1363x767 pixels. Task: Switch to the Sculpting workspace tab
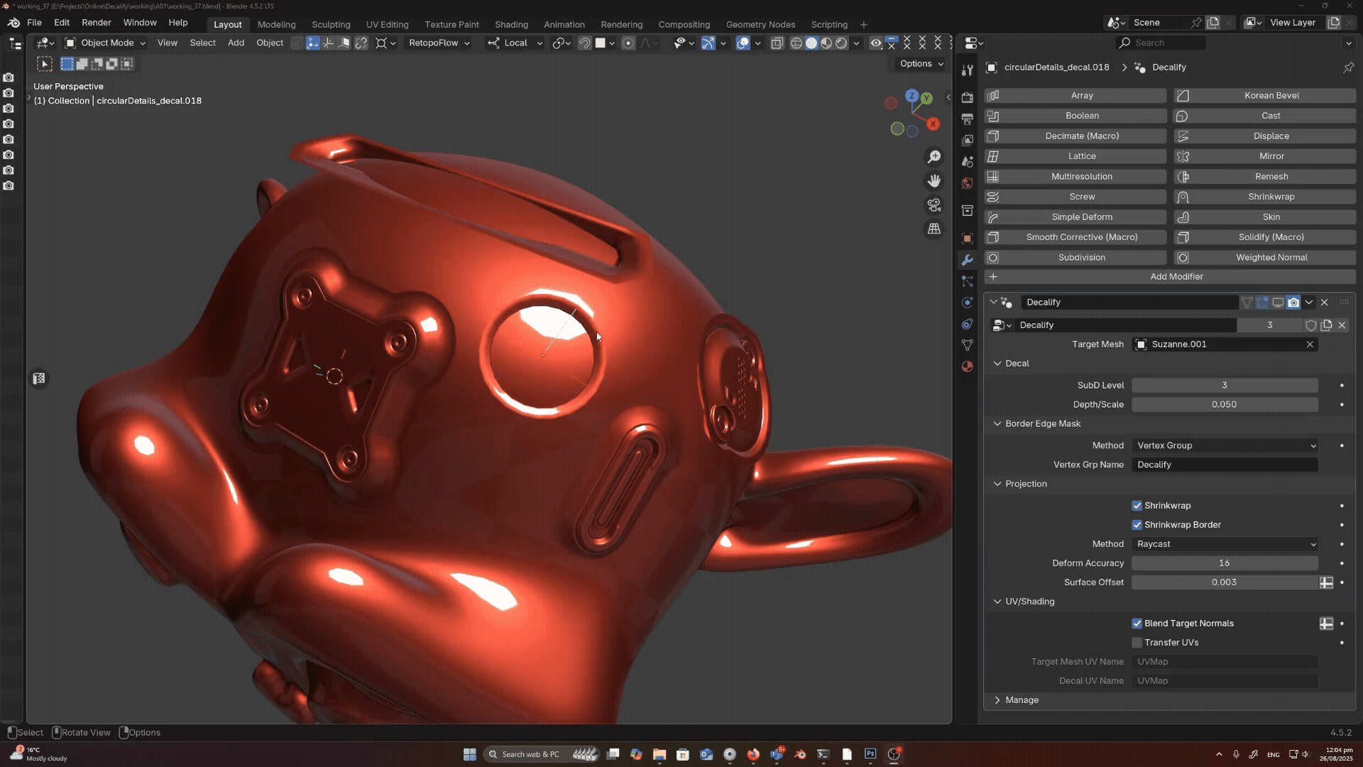pyautogui.click(x=331, y=24)
